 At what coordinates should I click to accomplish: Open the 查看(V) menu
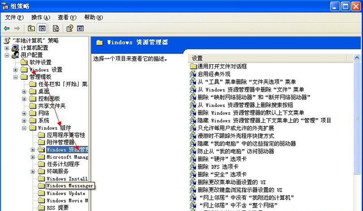tap(67, 18)
